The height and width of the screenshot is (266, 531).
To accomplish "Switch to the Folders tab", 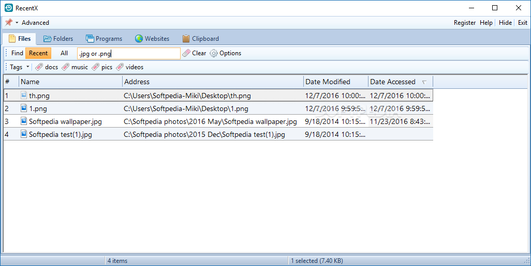I will tap(58, 39).
